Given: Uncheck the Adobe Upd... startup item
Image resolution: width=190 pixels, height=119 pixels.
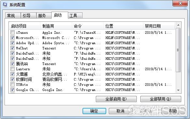Looking at the screenshot, I should pyautogui.click(x=12, y=43).
